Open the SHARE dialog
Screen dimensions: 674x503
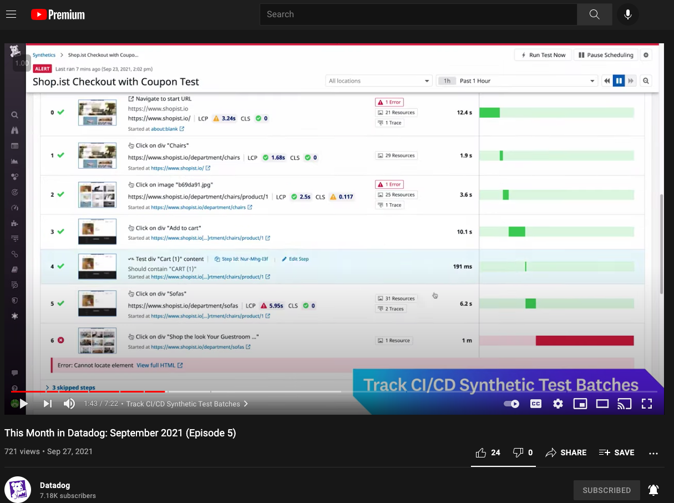[x=566, y=452]
